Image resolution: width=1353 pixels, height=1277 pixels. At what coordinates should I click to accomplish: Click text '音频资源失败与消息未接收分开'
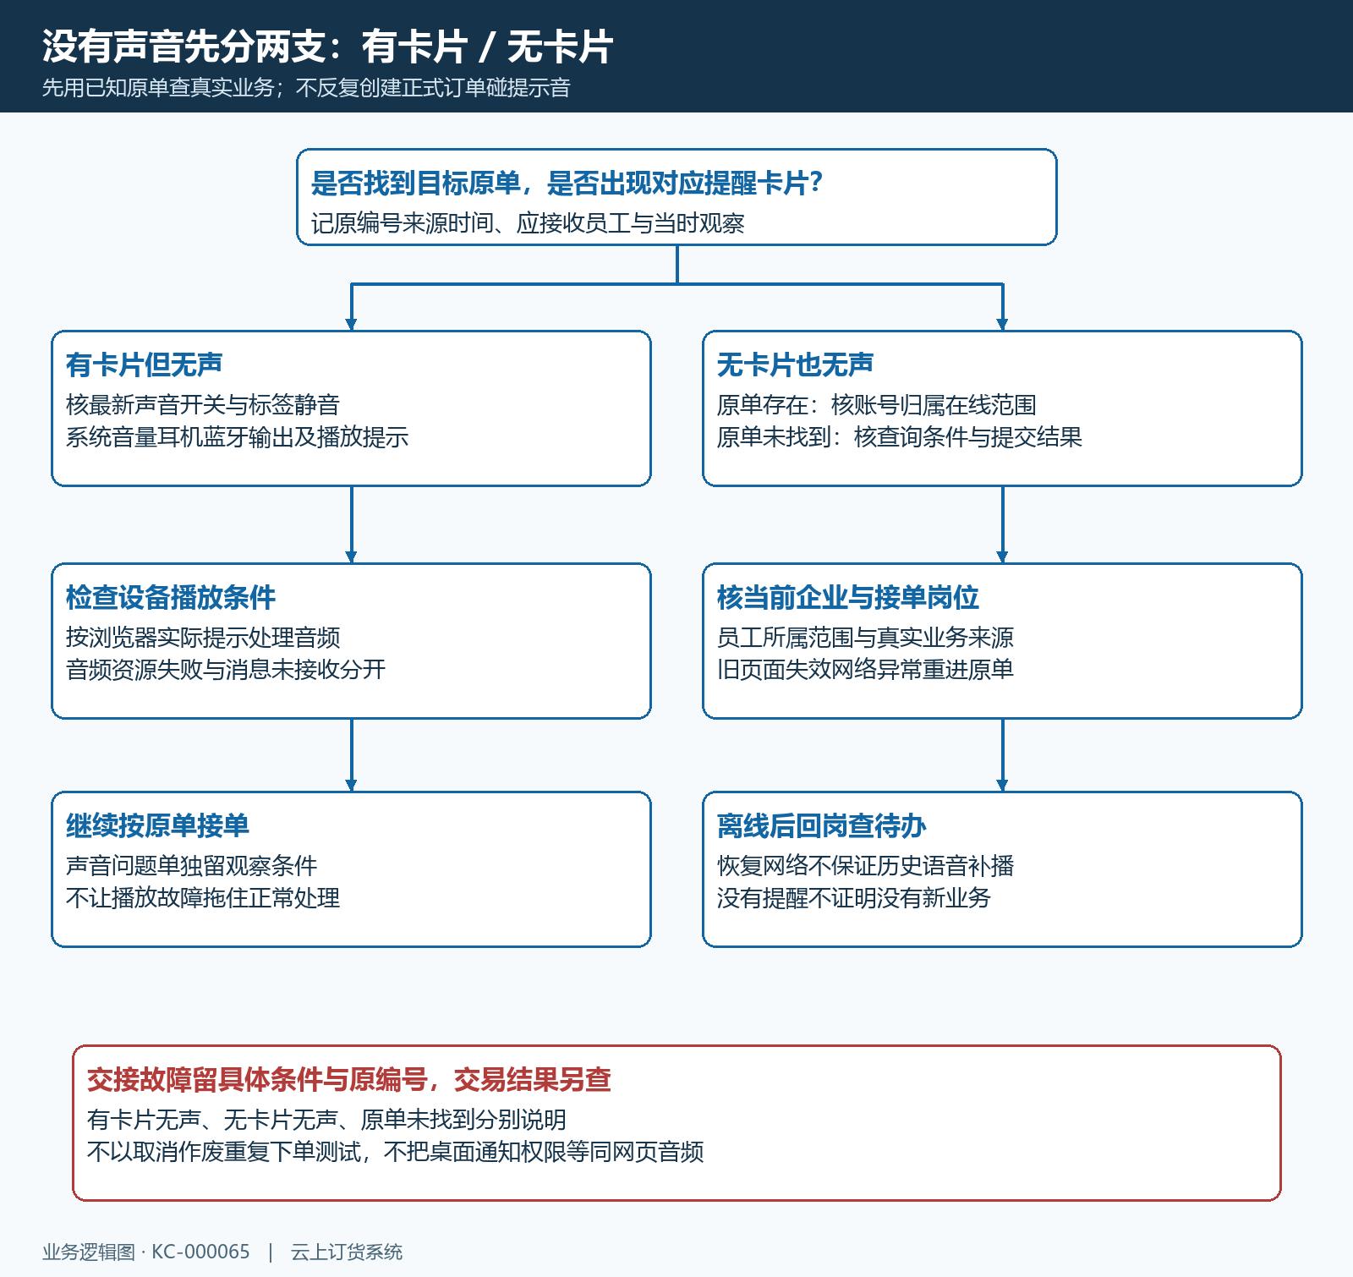[x=226, y=670]
